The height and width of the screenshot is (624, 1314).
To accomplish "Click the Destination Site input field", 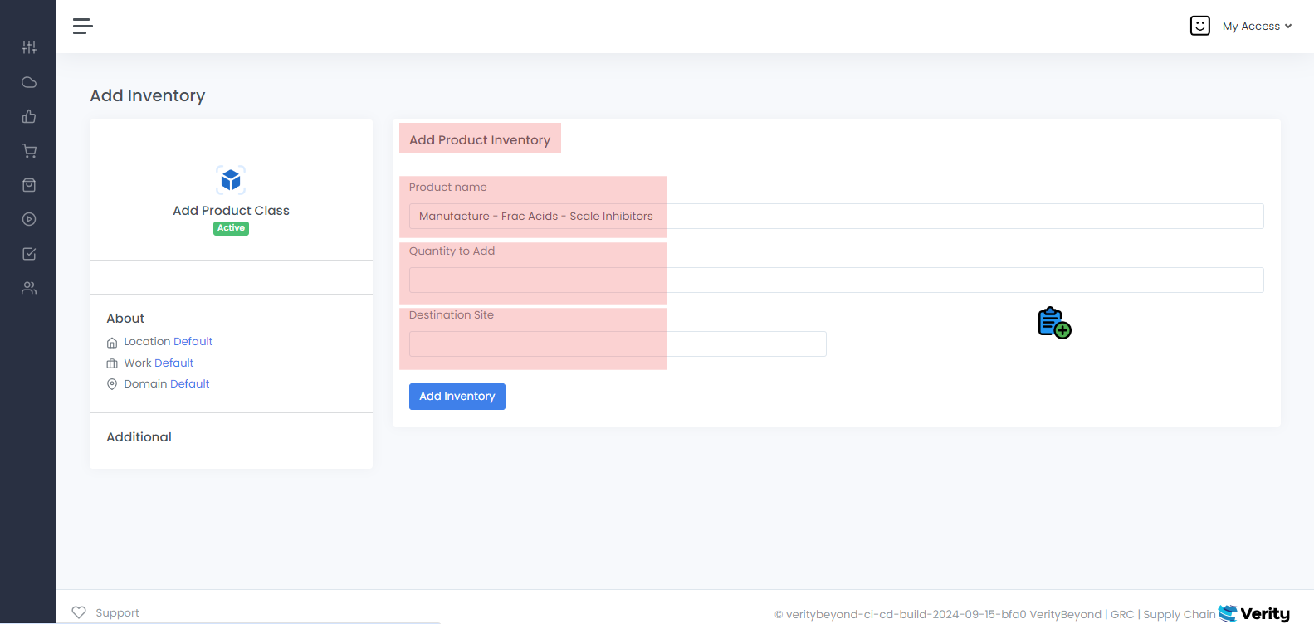I will (x=618, y=344).
